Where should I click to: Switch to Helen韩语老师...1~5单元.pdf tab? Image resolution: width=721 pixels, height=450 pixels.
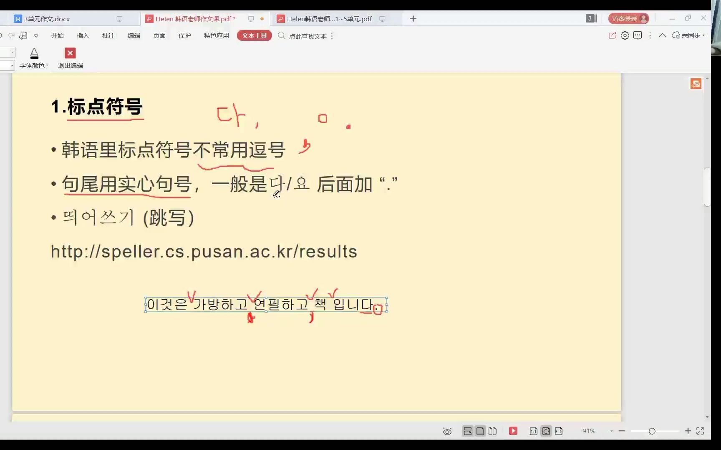[336, 19]
